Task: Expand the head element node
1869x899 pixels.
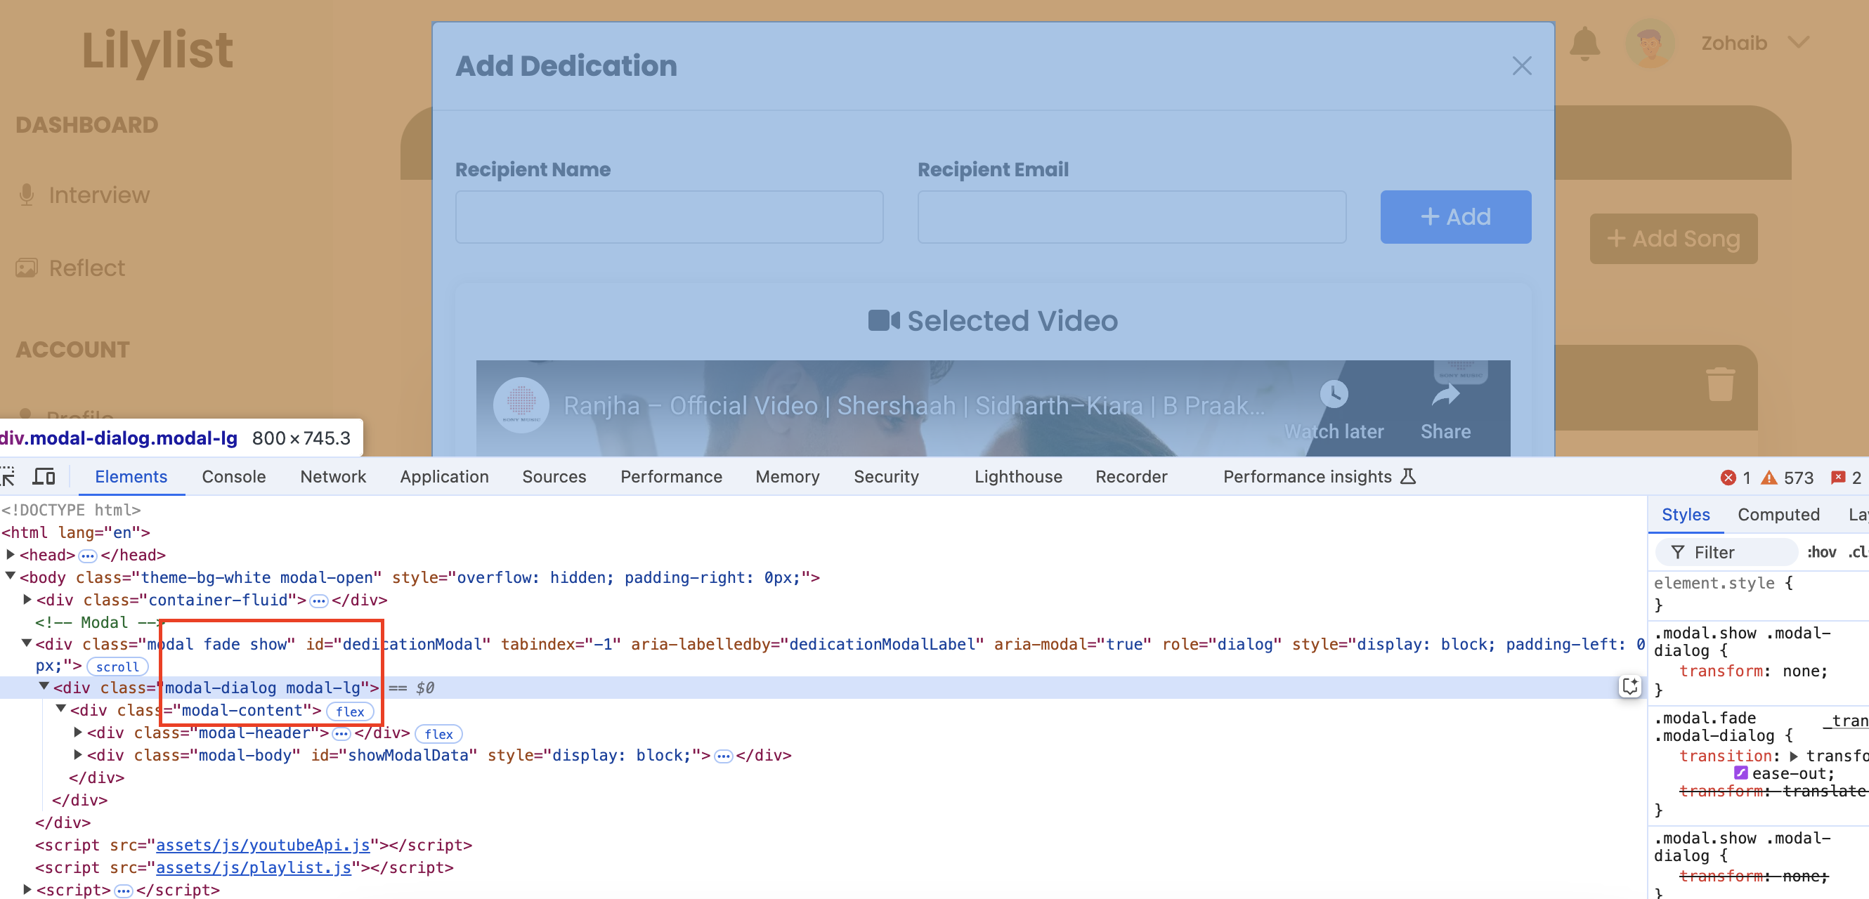Action: coord(11,555)
